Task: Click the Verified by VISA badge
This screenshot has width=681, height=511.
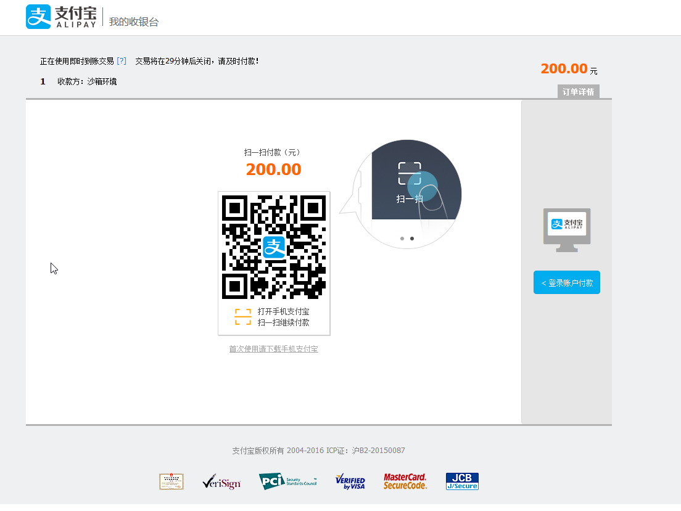Action: pyautogui.click(x=350, y=481)
